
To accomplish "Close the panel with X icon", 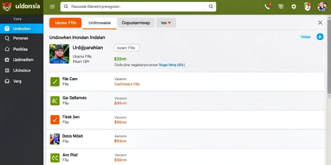I will click(x=320, y=23).
